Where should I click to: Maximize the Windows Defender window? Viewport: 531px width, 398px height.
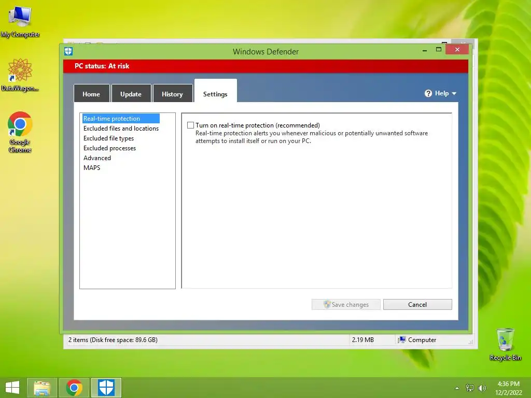coord(439,50)
